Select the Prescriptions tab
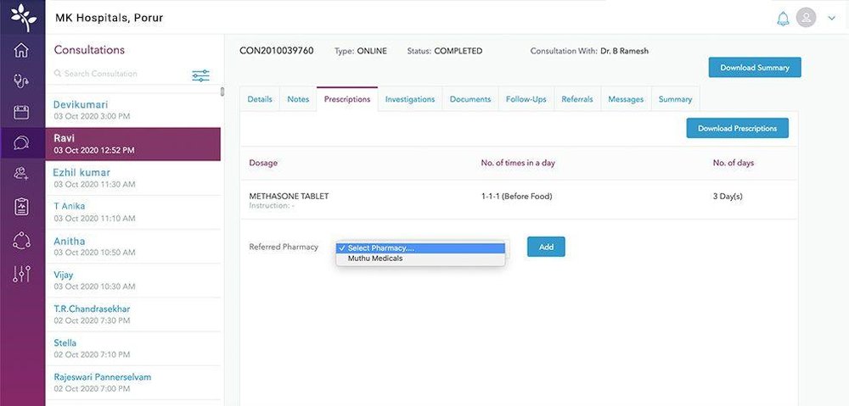849x406 pixels. click(x=347, y=99)
